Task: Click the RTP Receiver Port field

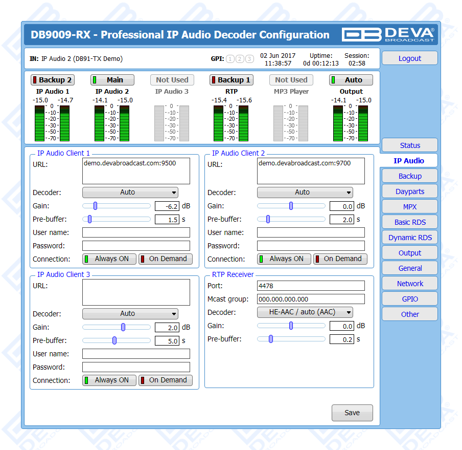Action: coord(311,286)
